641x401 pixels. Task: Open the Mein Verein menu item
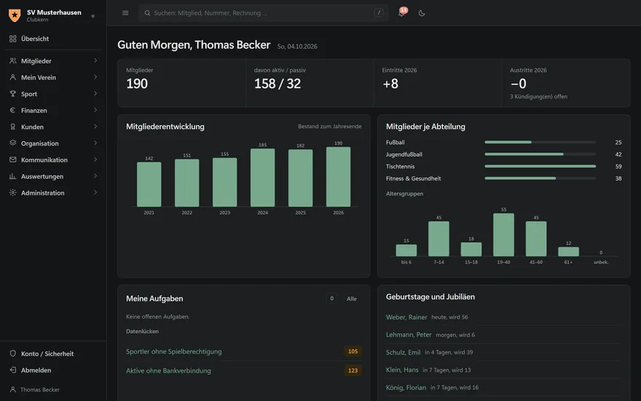(53, 77)
